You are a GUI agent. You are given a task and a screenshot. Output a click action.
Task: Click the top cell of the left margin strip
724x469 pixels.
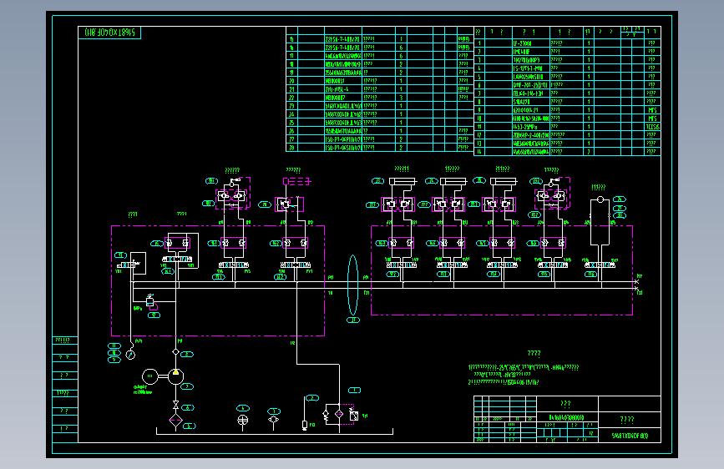pyautogui.click(x=65, y=340)
